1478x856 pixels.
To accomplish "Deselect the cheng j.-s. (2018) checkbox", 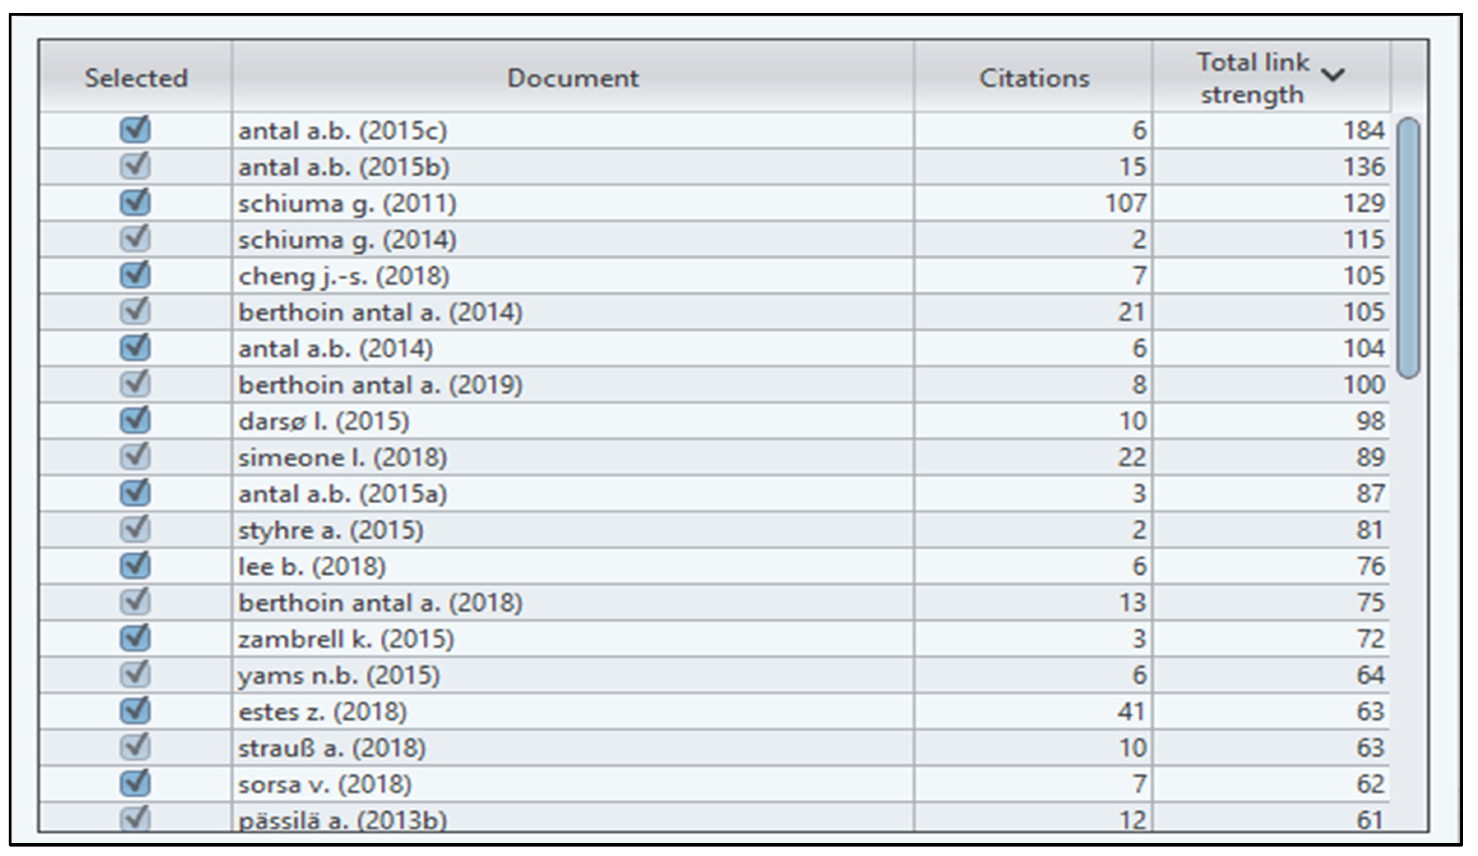I will click(x=135, y=275).
